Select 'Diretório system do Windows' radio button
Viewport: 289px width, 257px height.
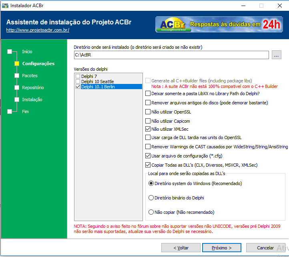pos(151,183)
